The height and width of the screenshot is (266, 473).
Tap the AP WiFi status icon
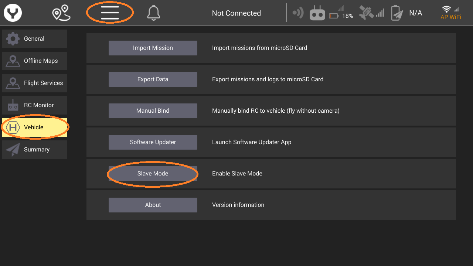pos(450,13)
